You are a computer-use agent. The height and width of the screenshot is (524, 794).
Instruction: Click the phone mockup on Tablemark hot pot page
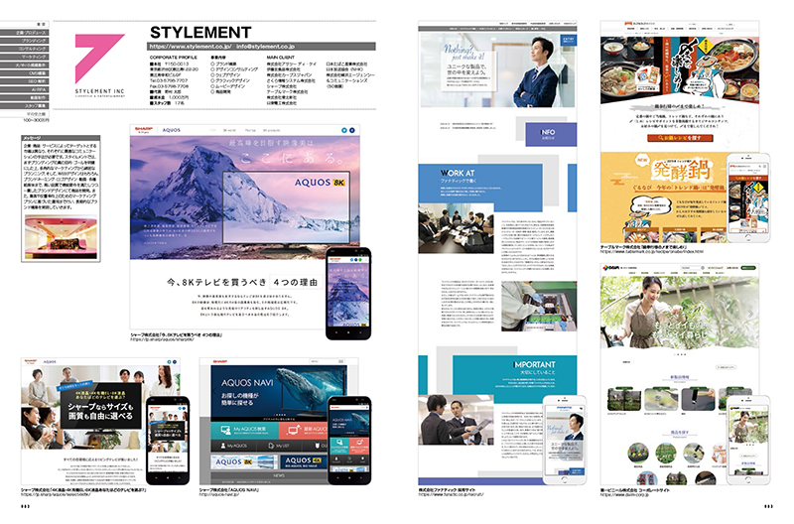pos(748,197)
